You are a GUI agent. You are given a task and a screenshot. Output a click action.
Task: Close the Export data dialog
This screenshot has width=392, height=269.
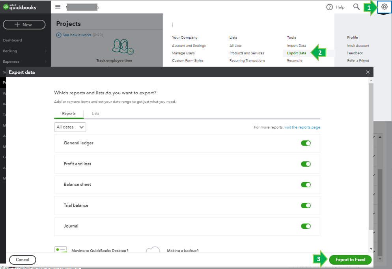368,72
